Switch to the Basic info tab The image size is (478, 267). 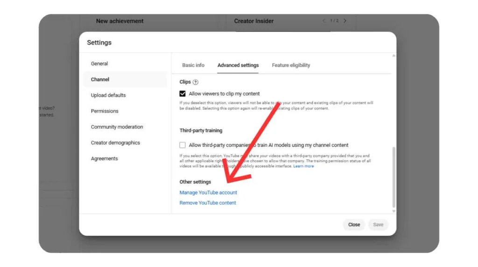pos(193,65)
